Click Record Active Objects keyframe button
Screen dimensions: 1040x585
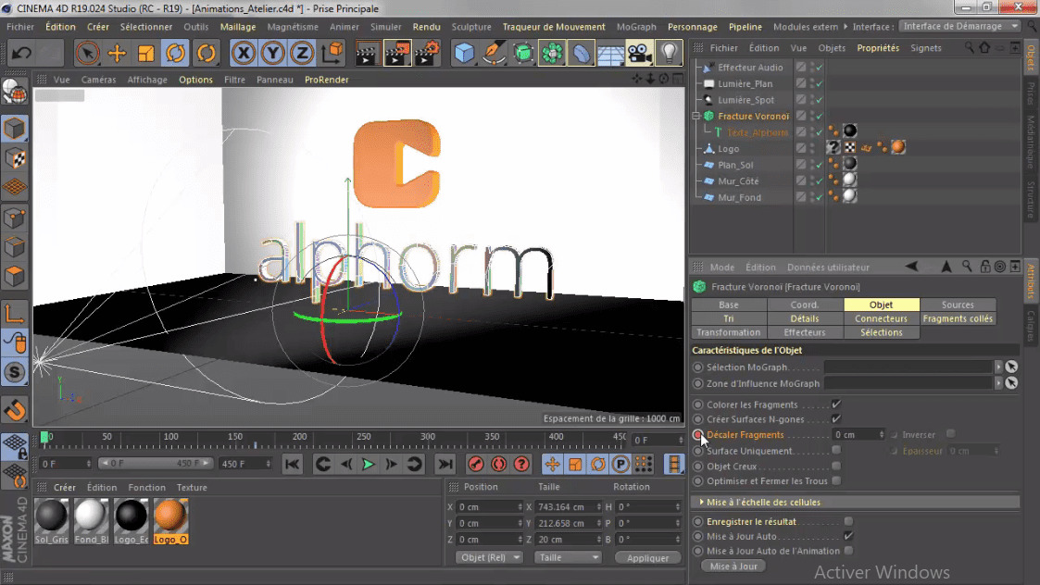coord(476,465)
